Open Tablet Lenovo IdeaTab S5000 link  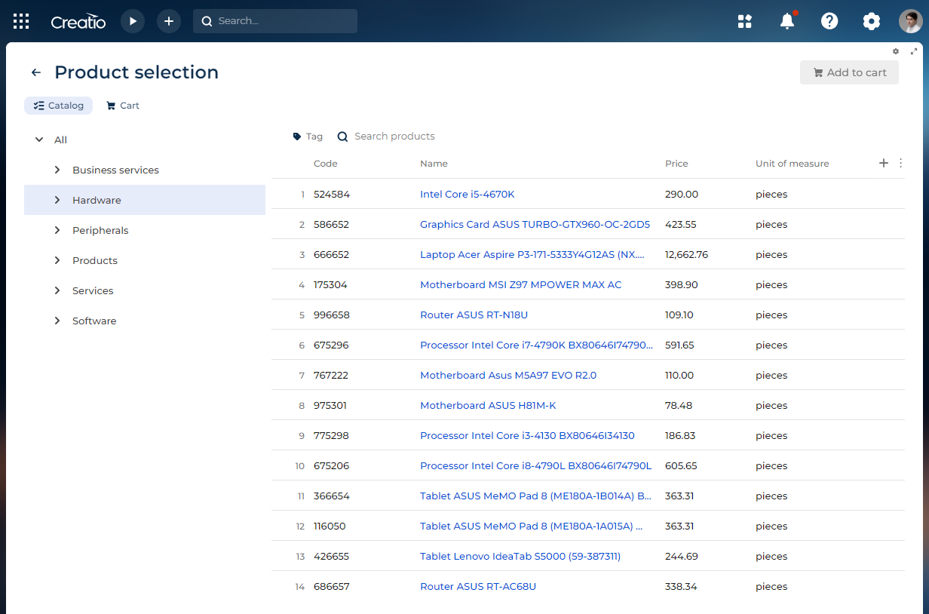pos(520,556)
